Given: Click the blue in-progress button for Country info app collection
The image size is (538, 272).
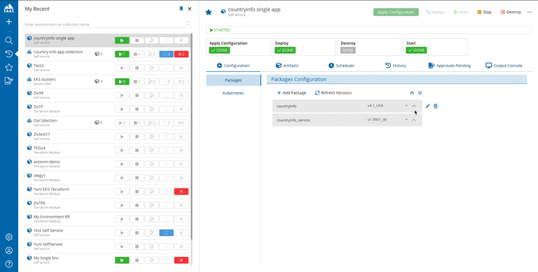Looking at the screenshot, I should [x=167, y=54].
